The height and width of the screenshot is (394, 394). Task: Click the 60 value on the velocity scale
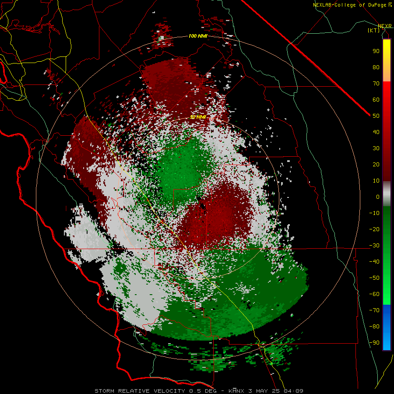pos(376,99)
